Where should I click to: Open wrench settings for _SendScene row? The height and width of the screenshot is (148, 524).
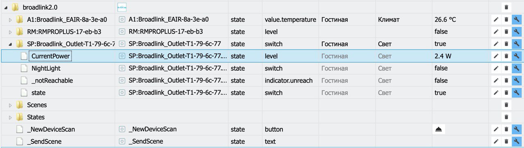[516, 141]
